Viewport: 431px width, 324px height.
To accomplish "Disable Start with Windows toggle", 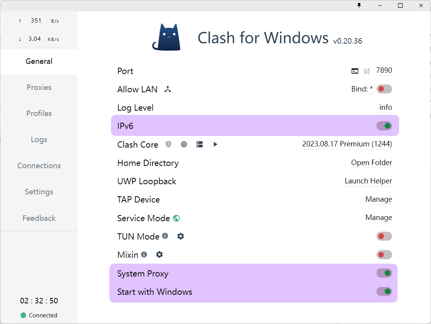I will [x=384, y=291].
